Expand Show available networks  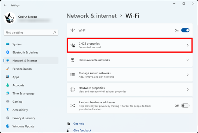[130, 60]
